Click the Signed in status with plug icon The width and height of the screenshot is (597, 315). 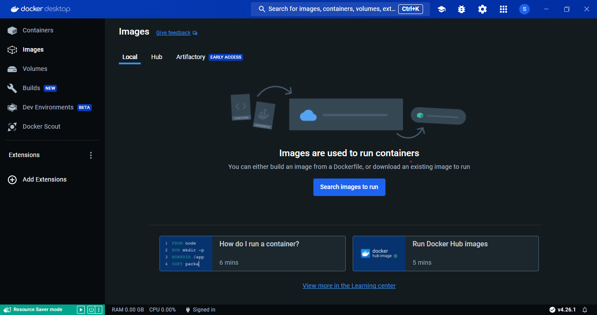point(201,310)
